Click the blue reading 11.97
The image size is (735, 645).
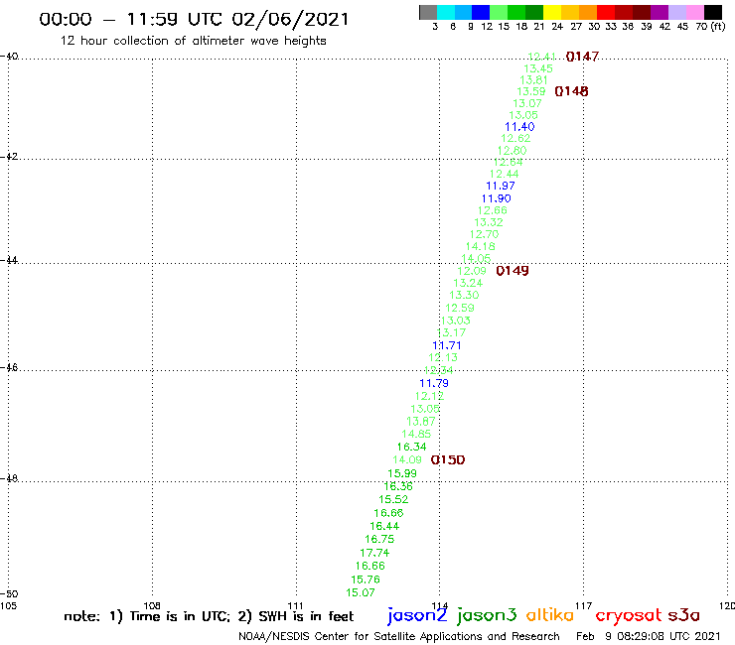(501, 186)
